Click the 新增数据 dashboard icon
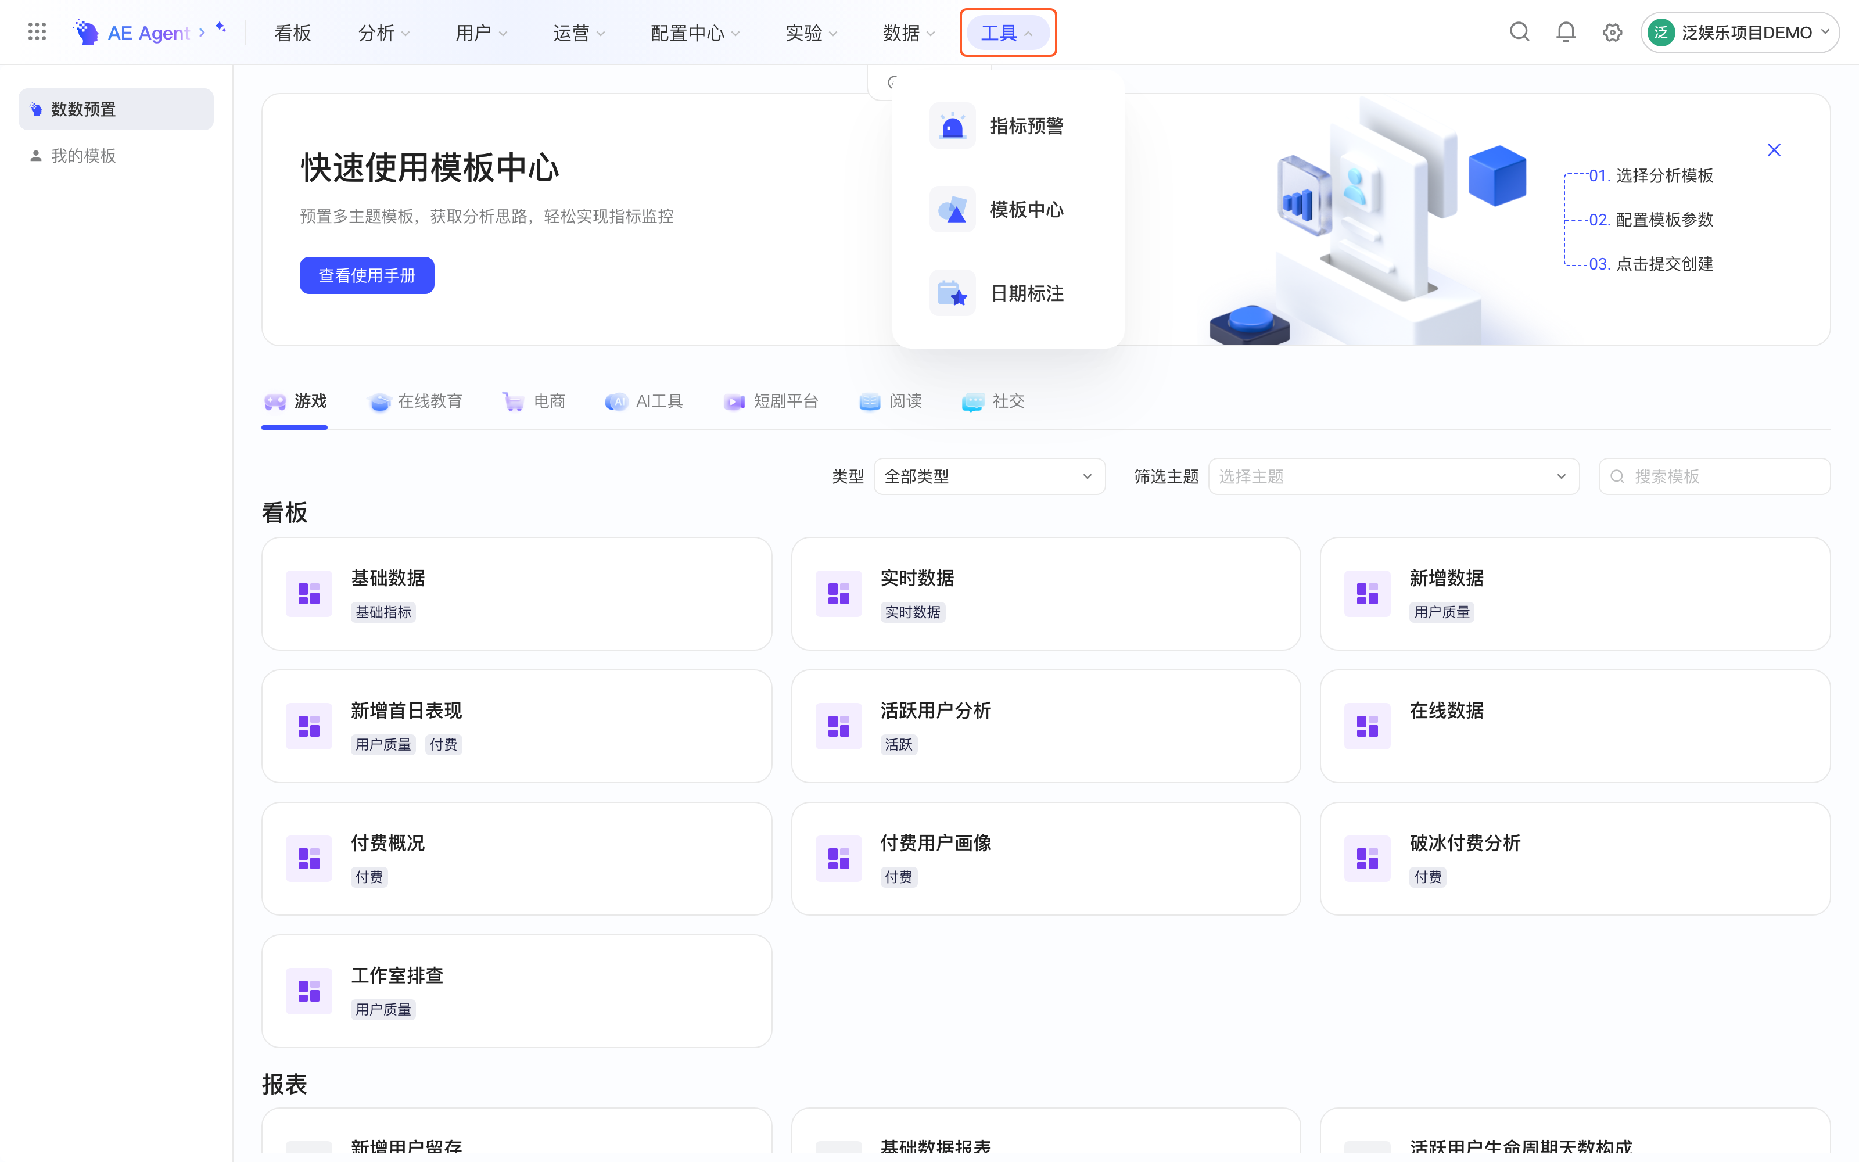The image size is (1859, 1162). click(x=1366, y=593)
